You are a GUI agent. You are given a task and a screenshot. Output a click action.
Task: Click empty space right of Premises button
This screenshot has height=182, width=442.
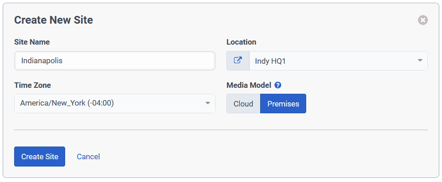pyautogui.click(x=365, y=104)
